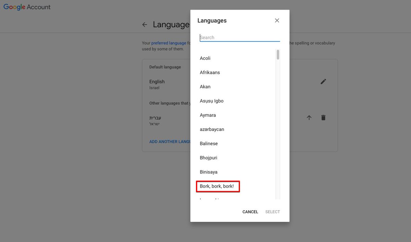Screen dimensions: 411x242
Task: Click the language list scrollbar thumb
Action: [278, 55]
